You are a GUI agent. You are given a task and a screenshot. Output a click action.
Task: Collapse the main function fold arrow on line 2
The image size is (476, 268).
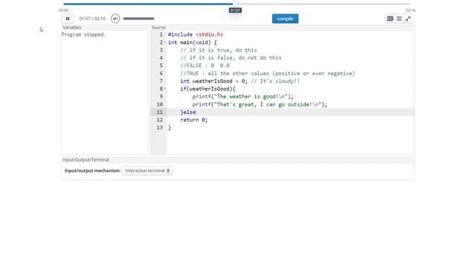(x=165, y=42)
